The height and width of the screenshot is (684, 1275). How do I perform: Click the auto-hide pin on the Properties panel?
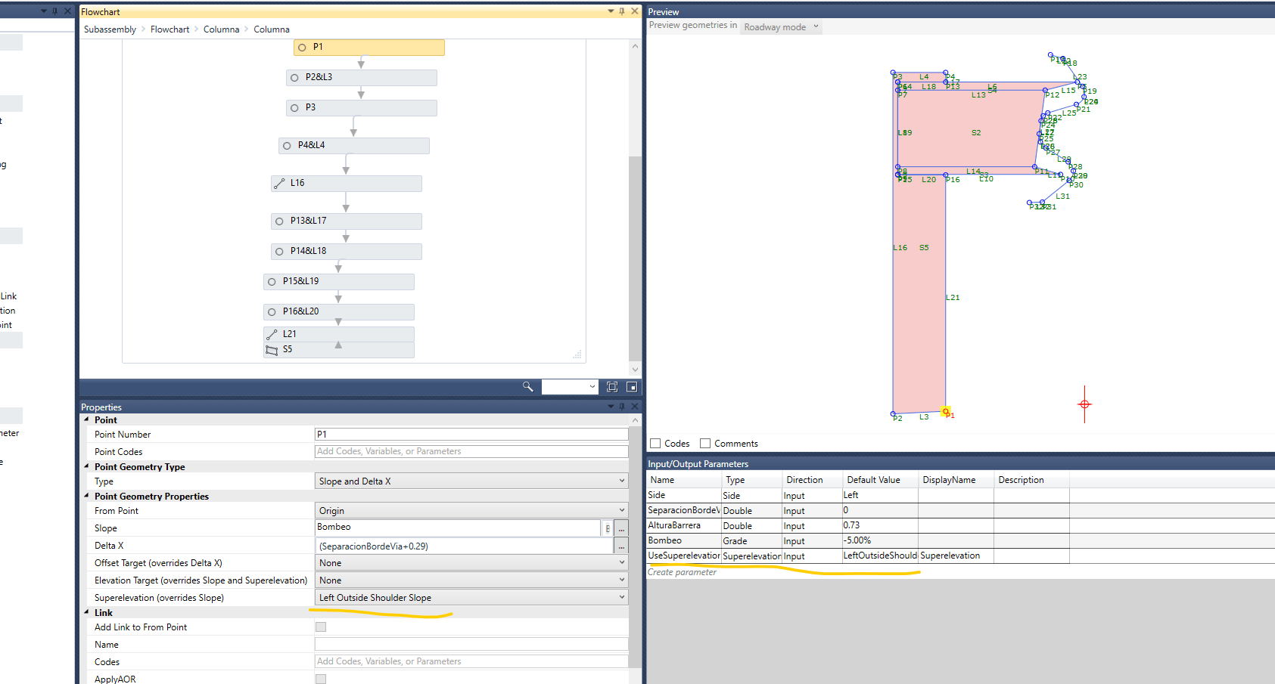621,406
